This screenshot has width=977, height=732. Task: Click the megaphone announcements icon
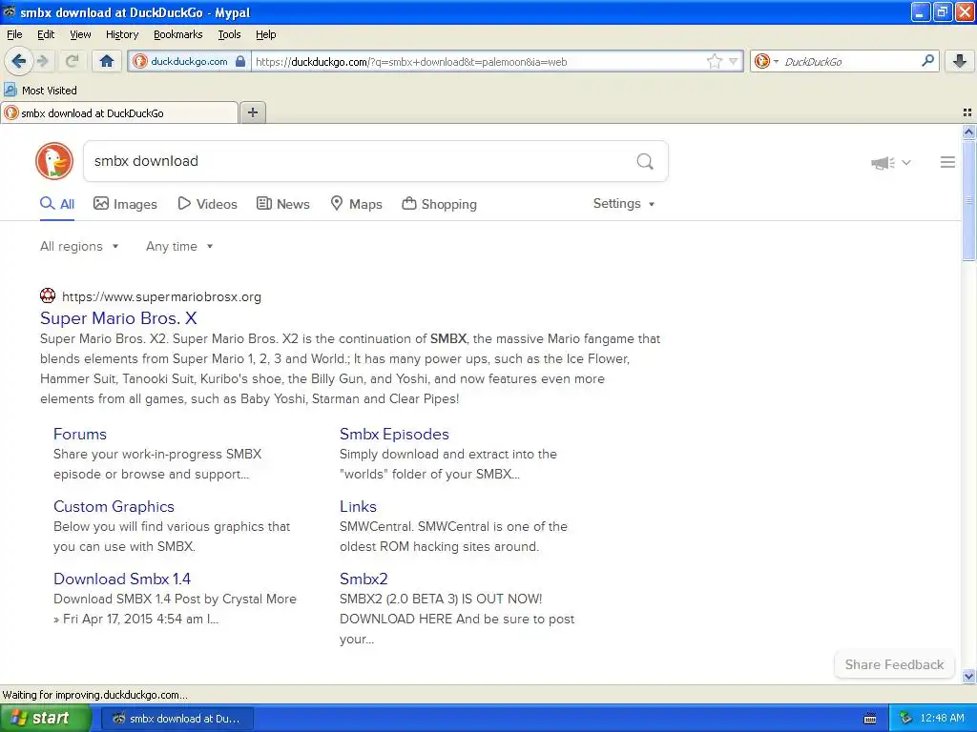(x=883, y=162)
